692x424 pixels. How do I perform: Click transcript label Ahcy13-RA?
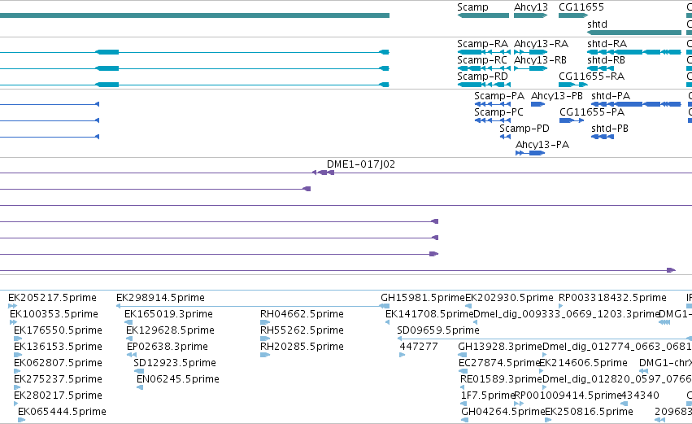[x=541, y=44]
